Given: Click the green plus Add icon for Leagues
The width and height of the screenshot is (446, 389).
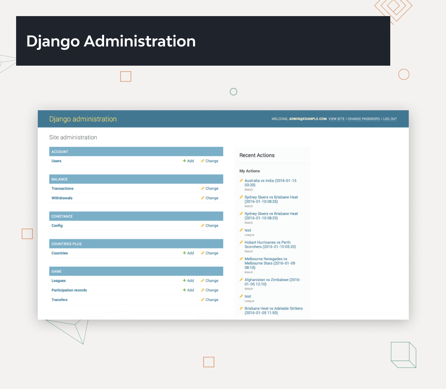Looking at the screenshot, I should click(184, 281).
